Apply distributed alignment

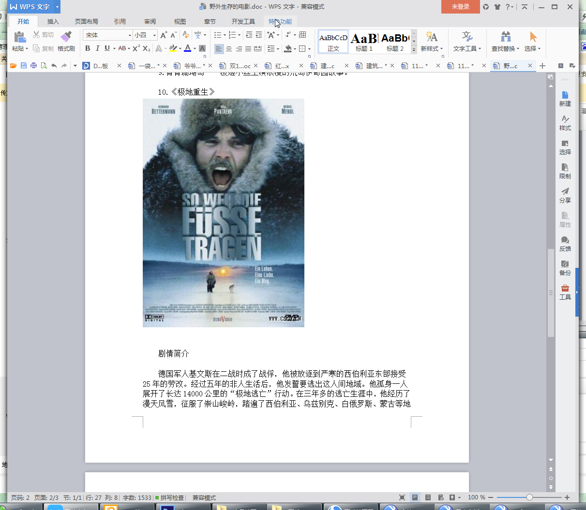[x=258, y=48]
